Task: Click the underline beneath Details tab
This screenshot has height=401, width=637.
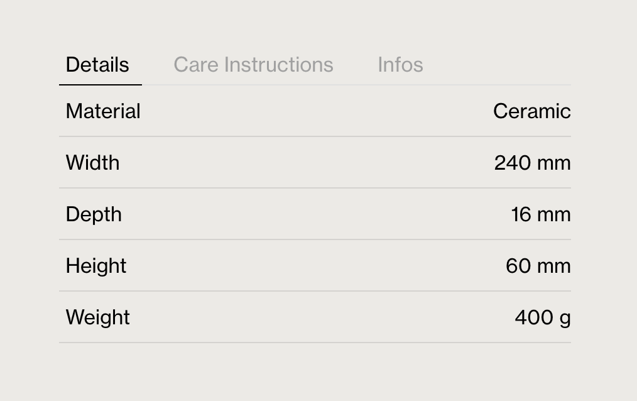Action: [100, 83]
